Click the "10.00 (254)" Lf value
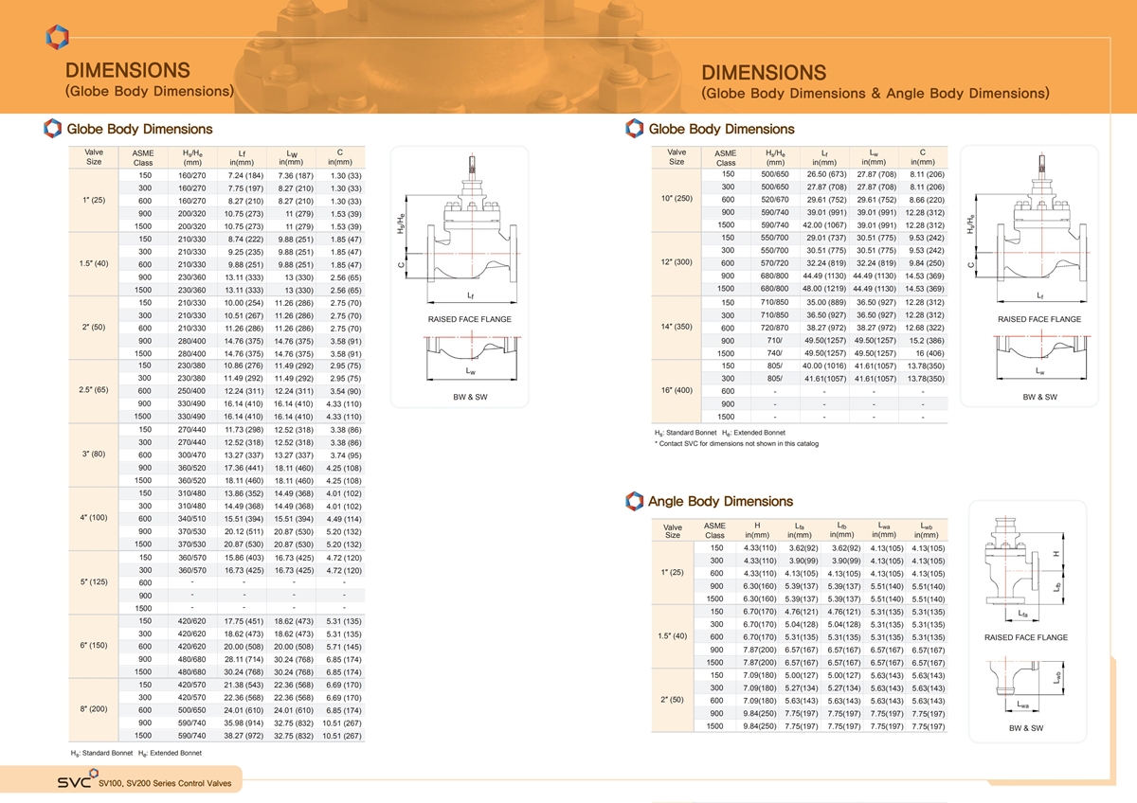1137x803 pixels. (244, 302)
